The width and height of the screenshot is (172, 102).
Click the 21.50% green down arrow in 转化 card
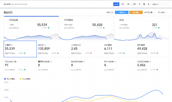pos(159,28)
